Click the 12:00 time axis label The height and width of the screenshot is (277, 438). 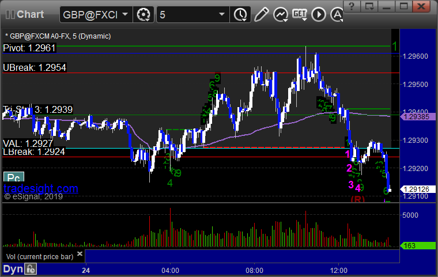tap(338, 271)
